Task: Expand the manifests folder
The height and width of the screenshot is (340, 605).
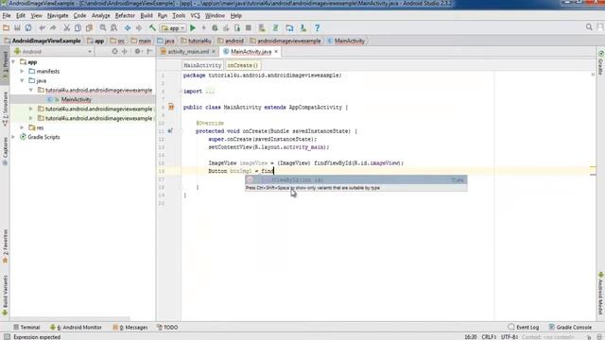Action: (22, 72)
